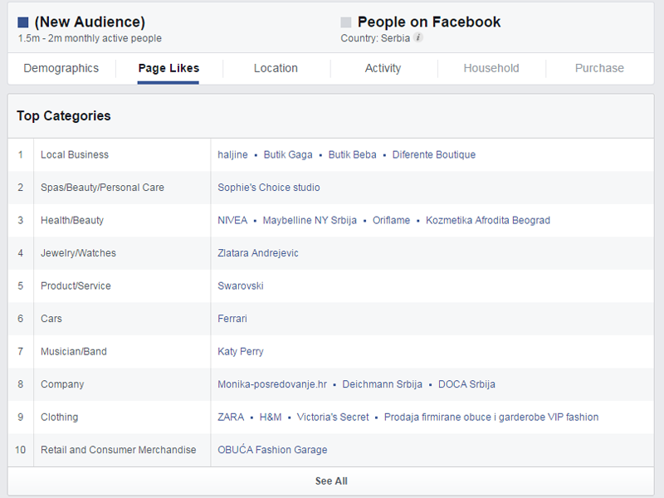
Task: Click the ZARA page link
Action: (231, 417)
